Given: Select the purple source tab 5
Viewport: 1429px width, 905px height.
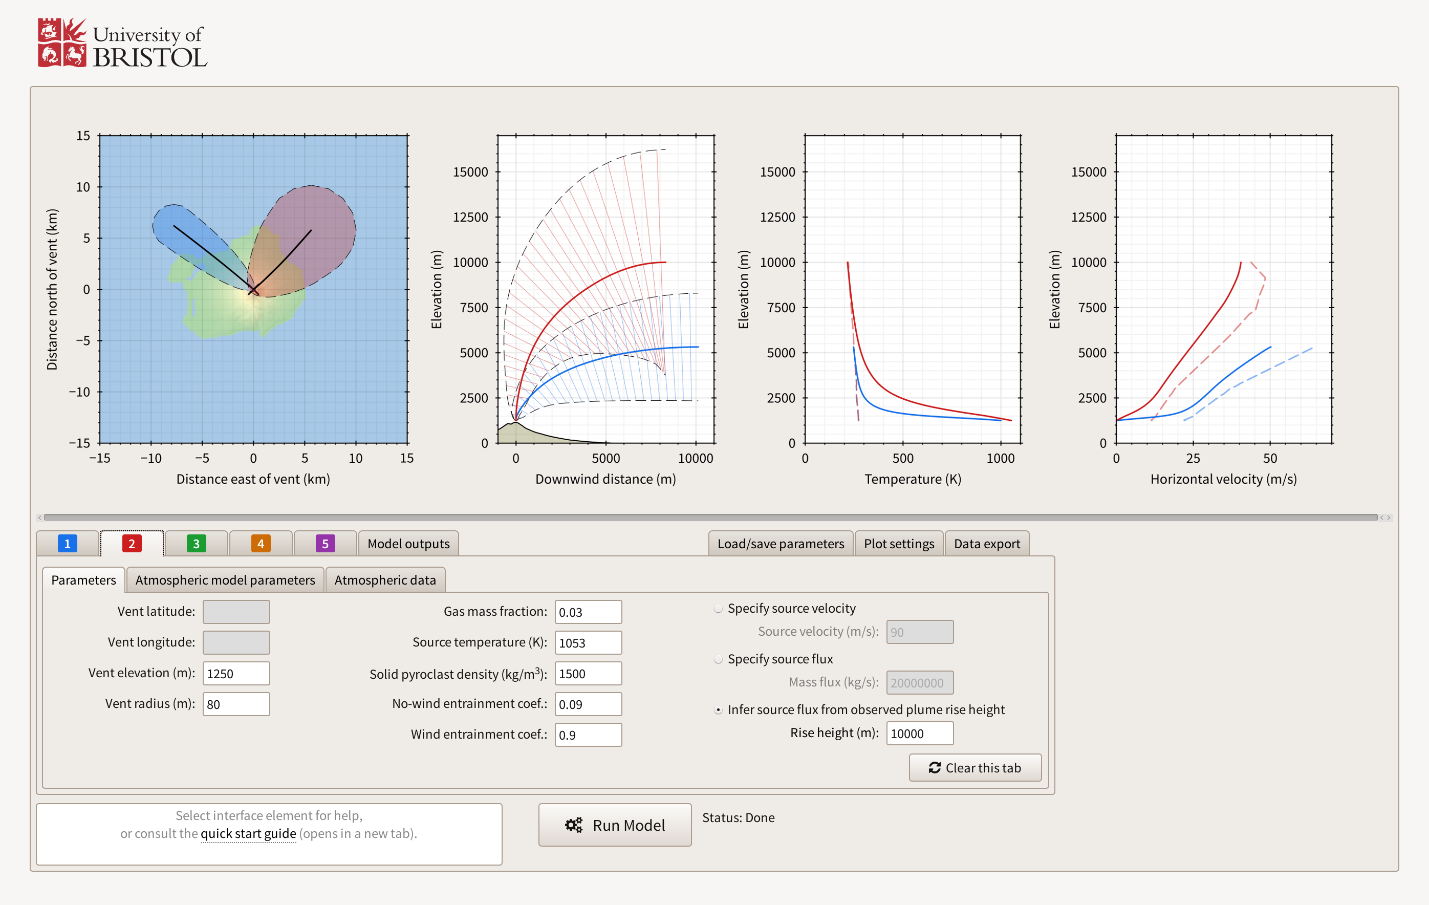Looking at the screenshot, I should [324, 544].
